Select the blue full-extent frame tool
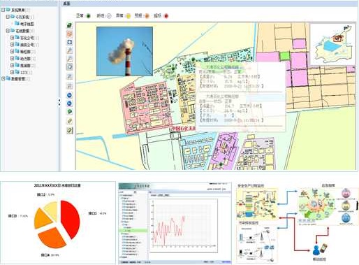The width and height of the screenshot is (359, 265). [x=70, y=42]
